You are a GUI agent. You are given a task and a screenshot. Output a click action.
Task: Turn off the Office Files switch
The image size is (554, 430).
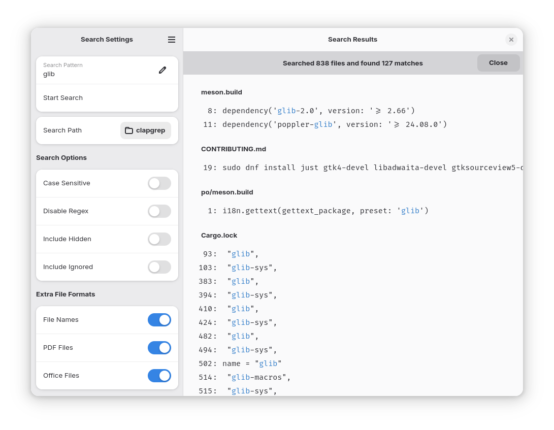(x=159, y=376)
